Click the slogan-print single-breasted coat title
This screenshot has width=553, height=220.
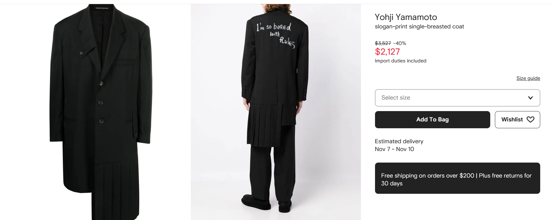[419, 27]
